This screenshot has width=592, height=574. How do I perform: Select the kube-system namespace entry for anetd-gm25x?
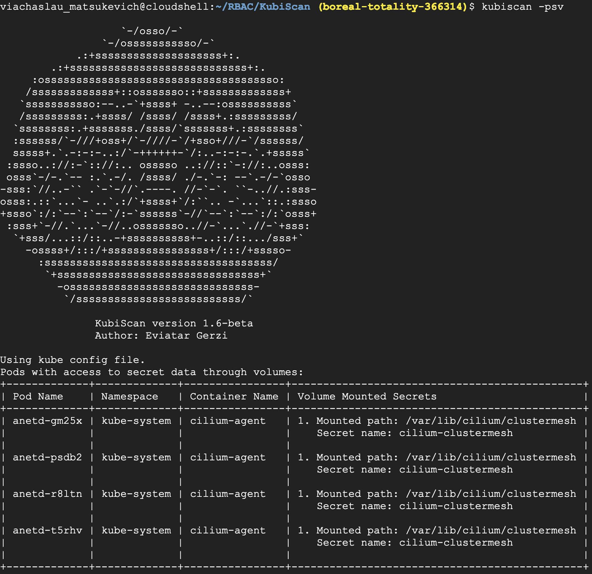click(x=136, y=420)
